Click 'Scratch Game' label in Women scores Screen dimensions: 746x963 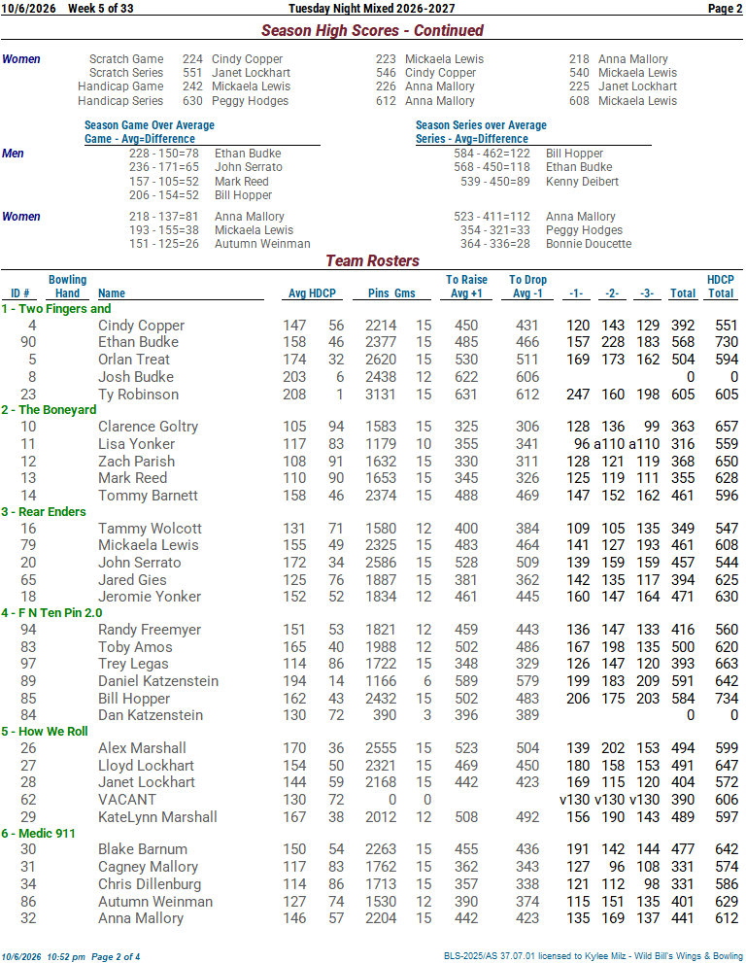[x=126, y=59]
